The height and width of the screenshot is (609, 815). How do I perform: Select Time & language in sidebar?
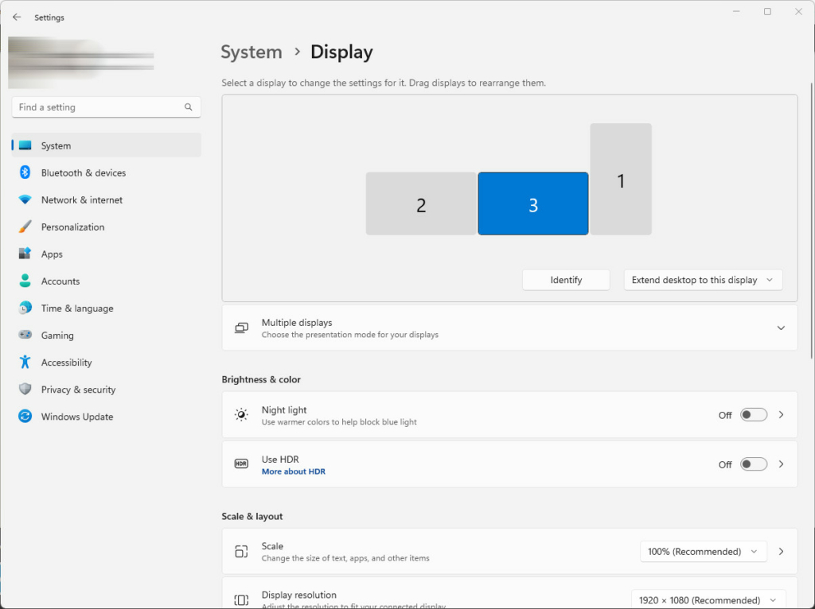[x=77, y=308]
